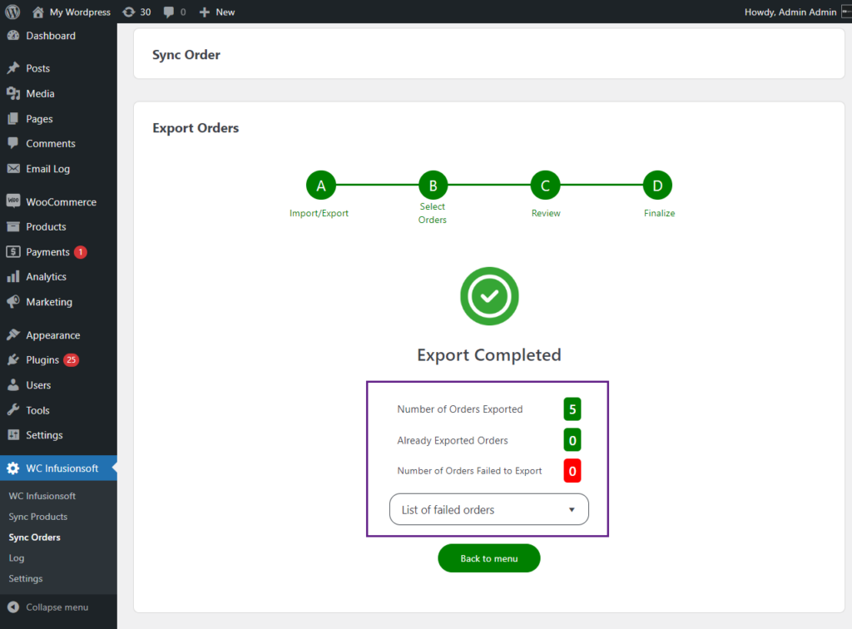Screen dimensions: 852x629
Task: Click the Marketing megaphone icon
Action: pyautogui.click(x=13, y=301)
